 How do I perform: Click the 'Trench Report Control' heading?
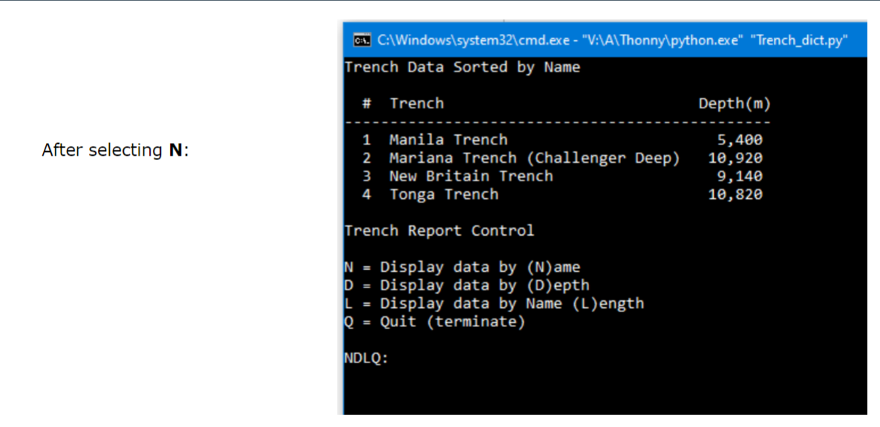coord(439,230)
